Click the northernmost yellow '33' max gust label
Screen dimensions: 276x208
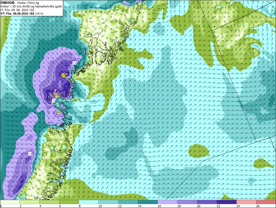64,76
